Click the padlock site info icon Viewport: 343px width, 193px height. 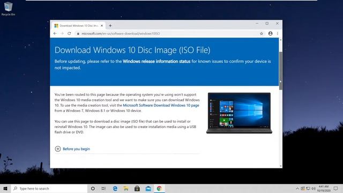[x=78, y=33]
